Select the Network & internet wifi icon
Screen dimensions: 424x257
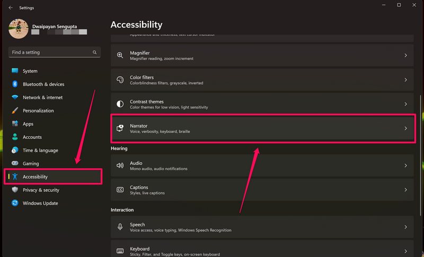coord(15,97)
